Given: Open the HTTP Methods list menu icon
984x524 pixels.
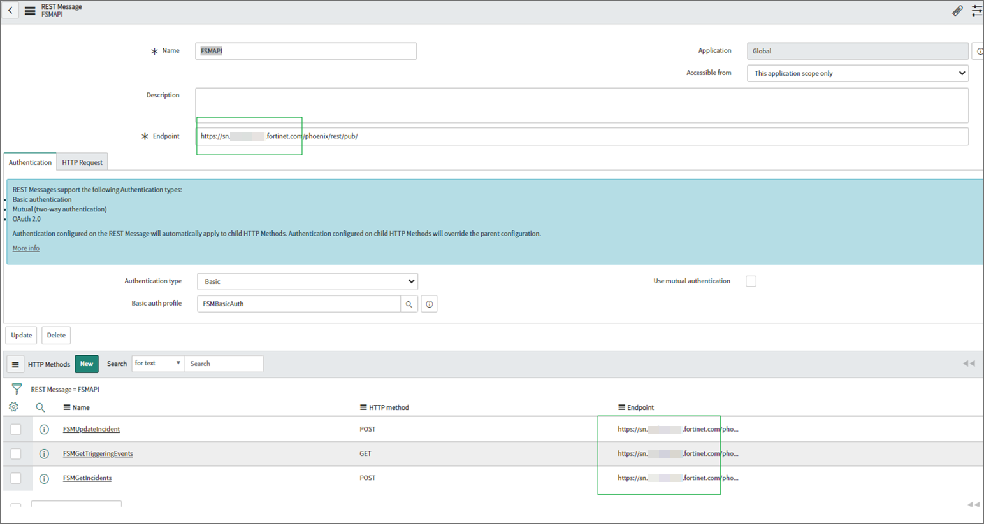Looking at the screenshot, I should pyautogui.click(x=15, y=364).
